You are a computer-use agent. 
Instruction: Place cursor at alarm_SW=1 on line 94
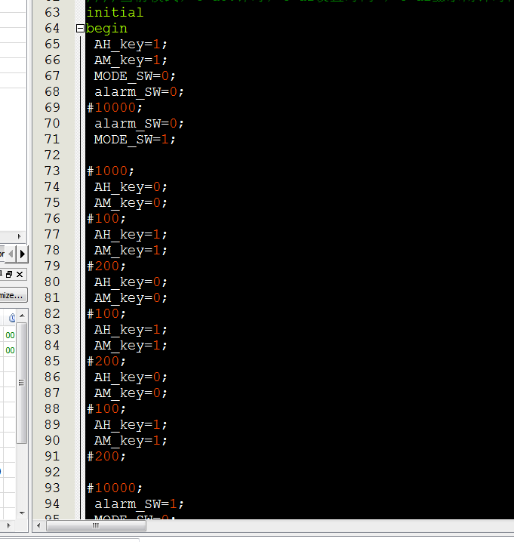pos(139,504)
